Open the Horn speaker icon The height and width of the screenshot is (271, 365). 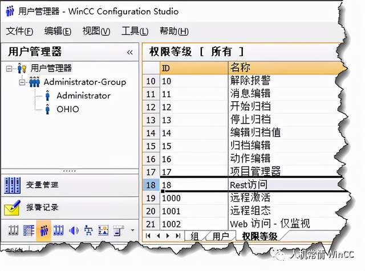click(x=74, y=230)
